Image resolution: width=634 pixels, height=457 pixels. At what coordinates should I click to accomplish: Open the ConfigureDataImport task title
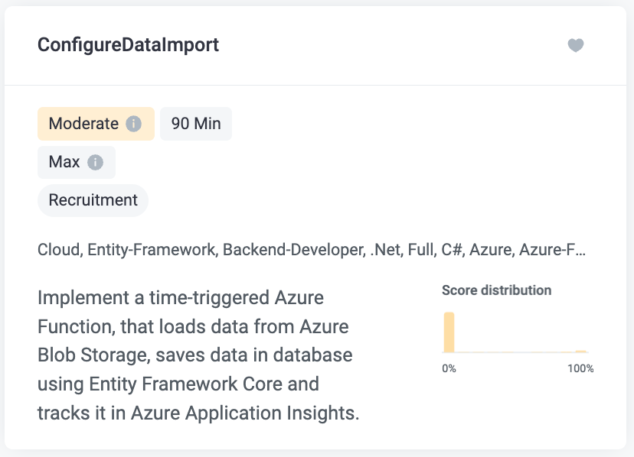pos(128,45)
